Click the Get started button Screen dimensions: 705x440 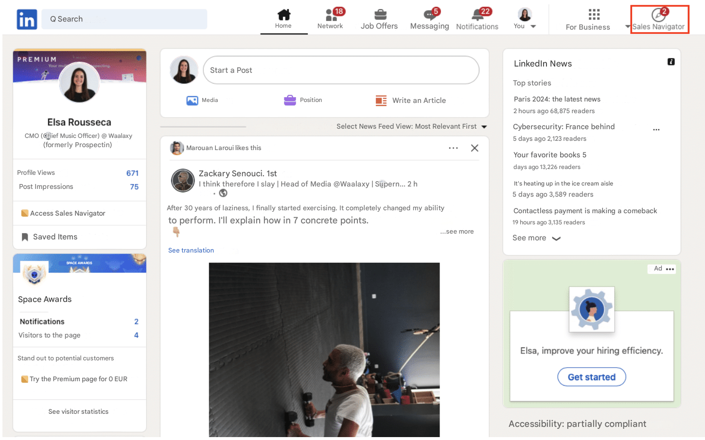point(591,377)
